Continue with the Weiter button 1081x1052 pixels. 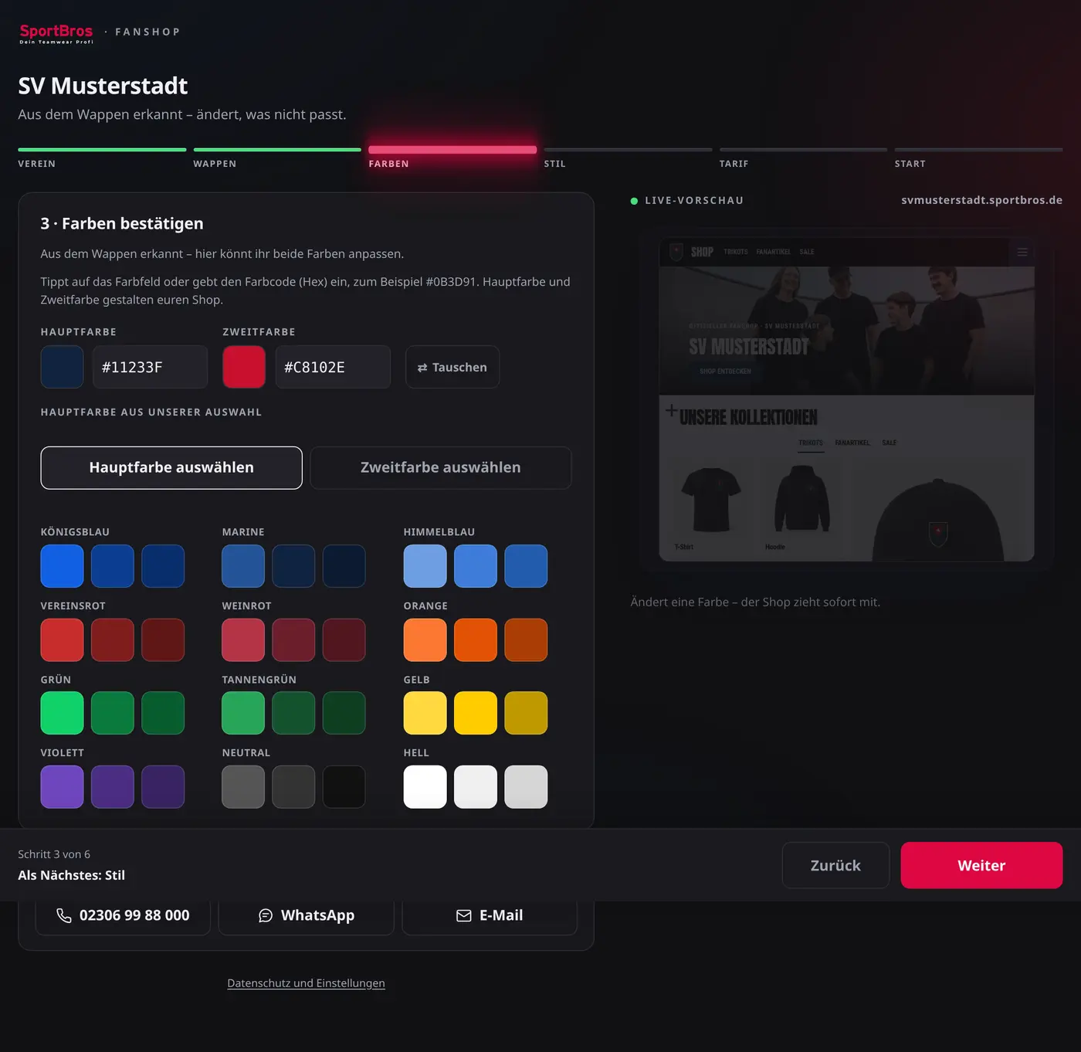(x=981, y=865)
